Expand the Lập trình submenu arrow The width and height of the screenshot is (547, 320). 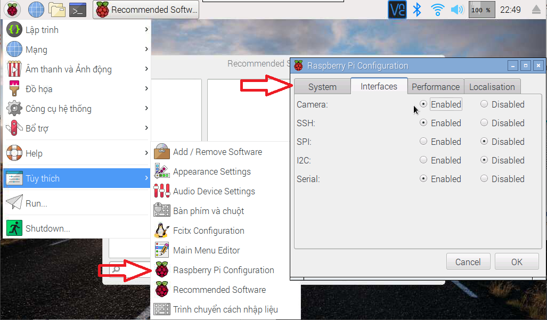(x=146, y=30)
